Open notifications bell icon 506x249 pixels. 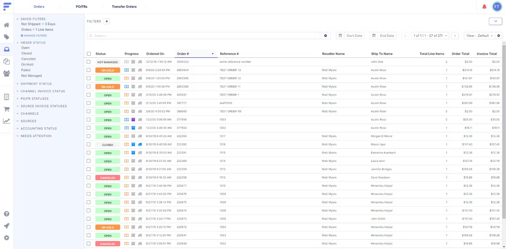click(x=484, y=7)
